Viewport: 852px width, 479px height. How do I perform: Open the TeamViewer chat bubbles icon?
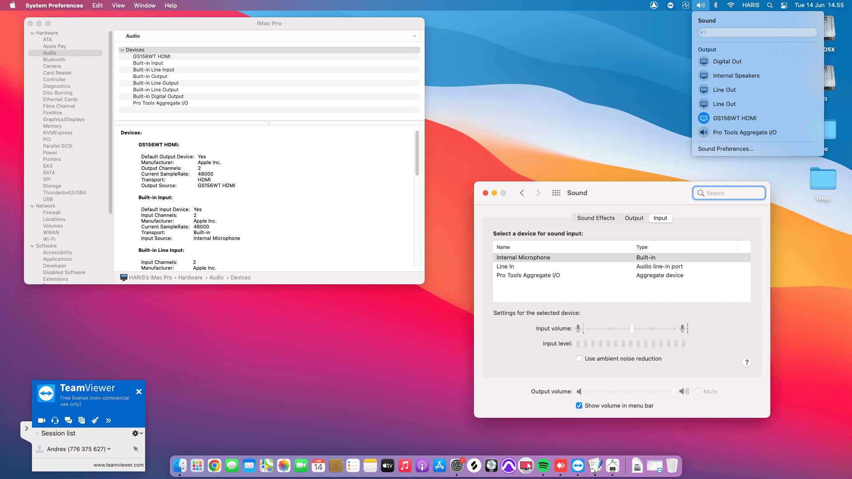coord(68,420)
